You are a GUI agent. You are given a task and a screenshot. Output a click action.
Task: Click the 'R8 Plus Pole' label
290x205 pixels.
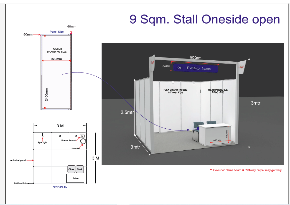tap(20, 183)
